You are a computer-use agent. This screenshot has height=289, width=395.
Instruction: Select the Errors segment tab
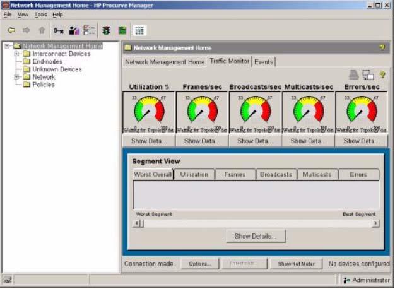(x=358, y=174)
